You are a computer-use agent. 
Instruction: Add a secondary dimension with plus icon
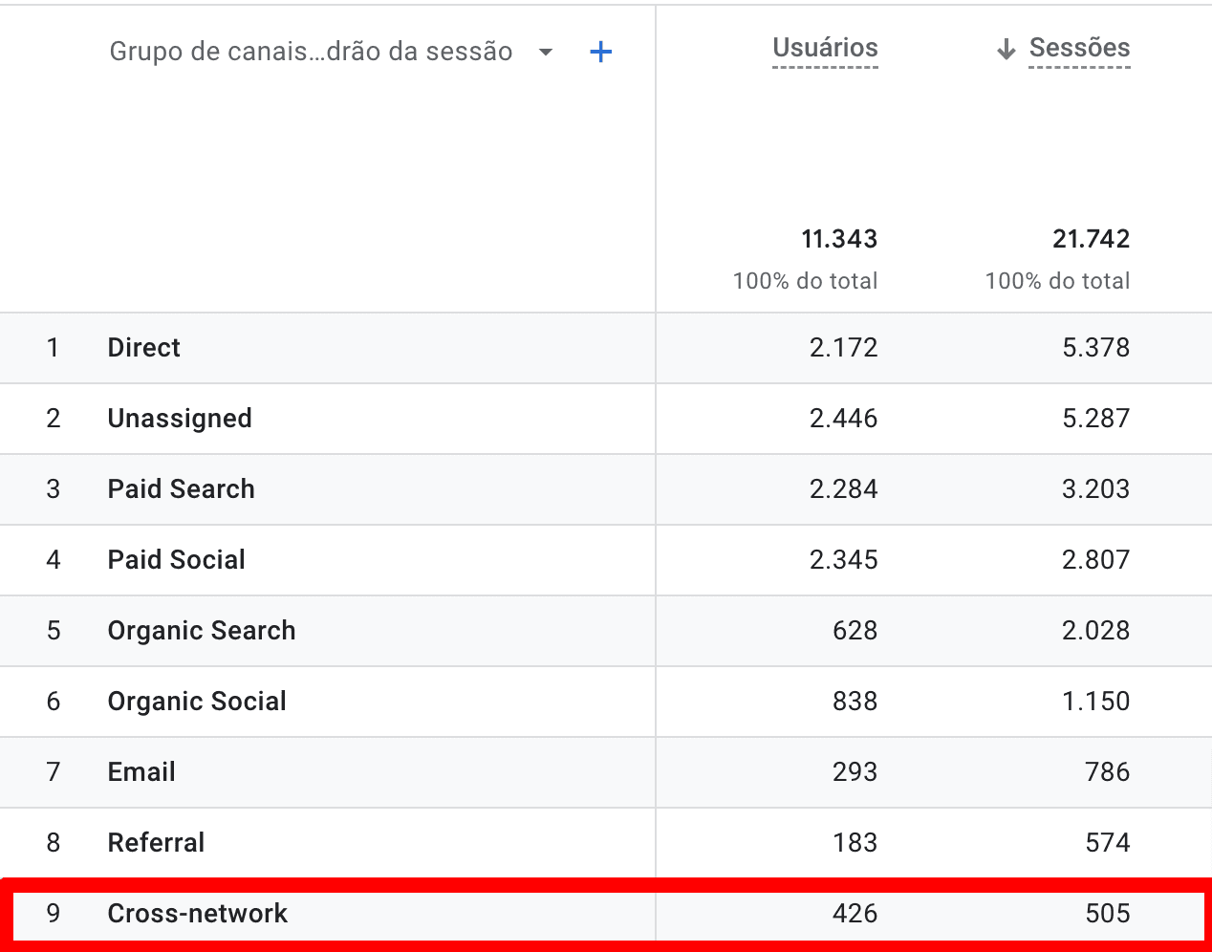click(x=600, y=52)
